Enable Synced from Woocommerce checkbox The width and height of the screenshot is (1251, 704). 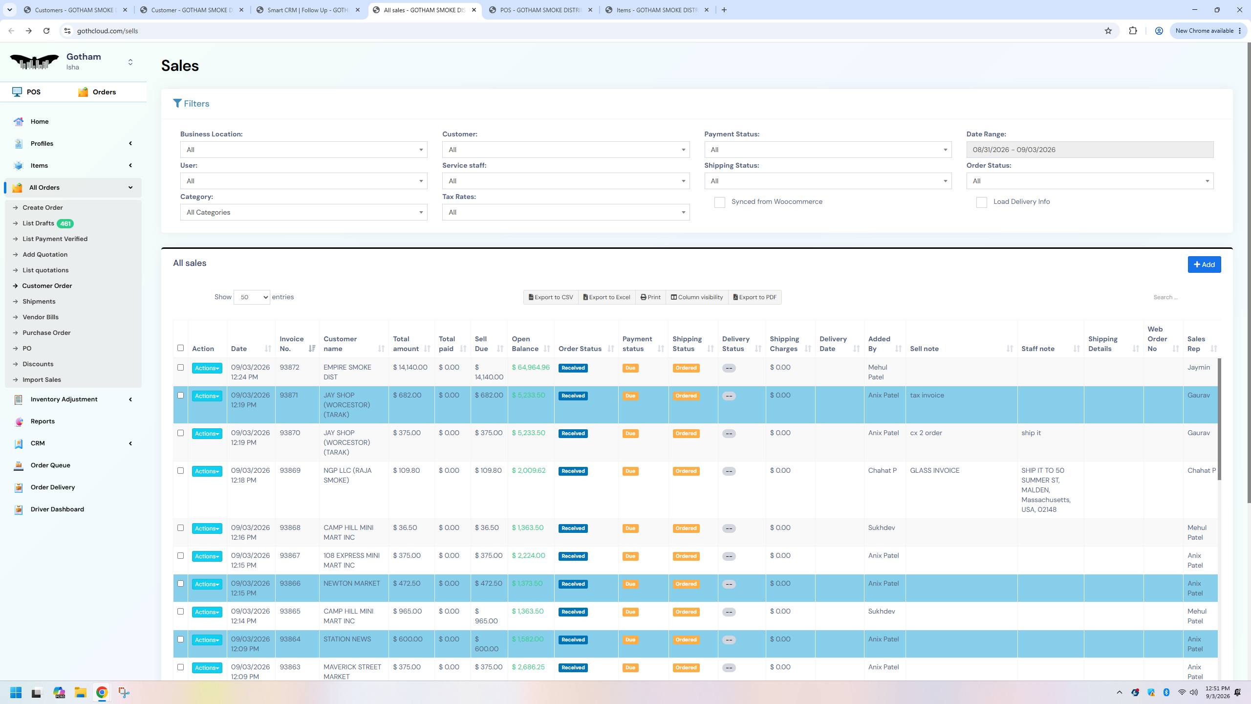pos(719,202)
